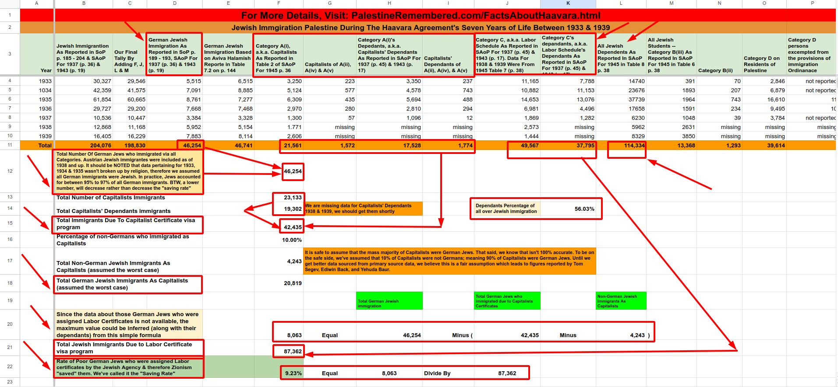The width and height of the screenshot is (838, 387).
Task: Select value 23,133 in row 13
Action: coord(279,198)
